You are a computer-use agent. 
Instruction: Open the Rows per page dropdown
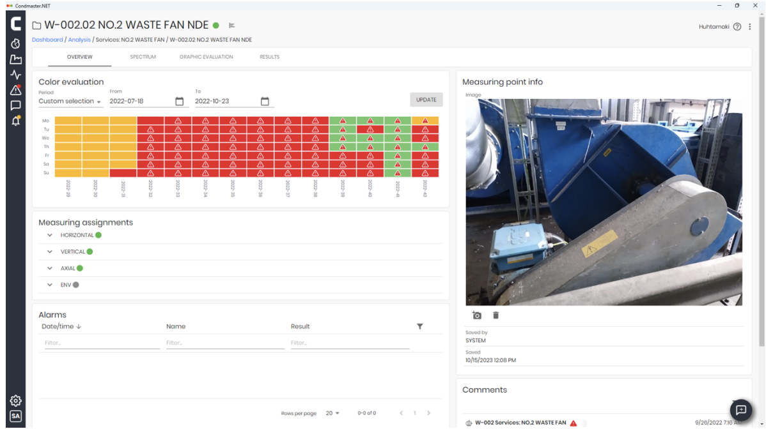tap(332, 413)
